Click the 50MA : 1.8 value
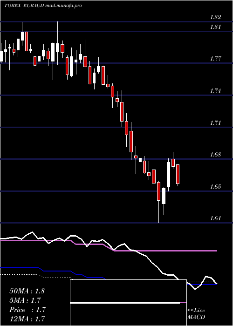 (x=27, y=291)
